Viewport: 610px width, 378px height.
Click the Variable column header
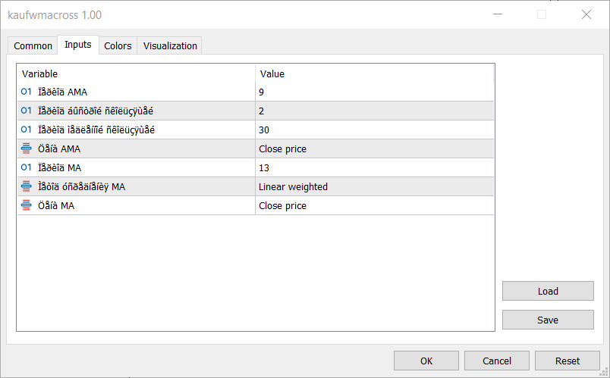tap(137, 73)
